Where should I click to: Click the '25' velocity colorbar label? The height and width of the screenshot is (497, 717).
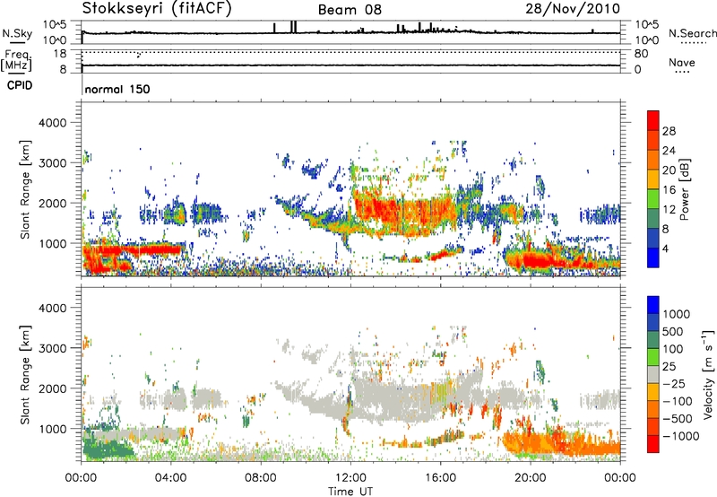pyautogui.click(x=669, y=366)
